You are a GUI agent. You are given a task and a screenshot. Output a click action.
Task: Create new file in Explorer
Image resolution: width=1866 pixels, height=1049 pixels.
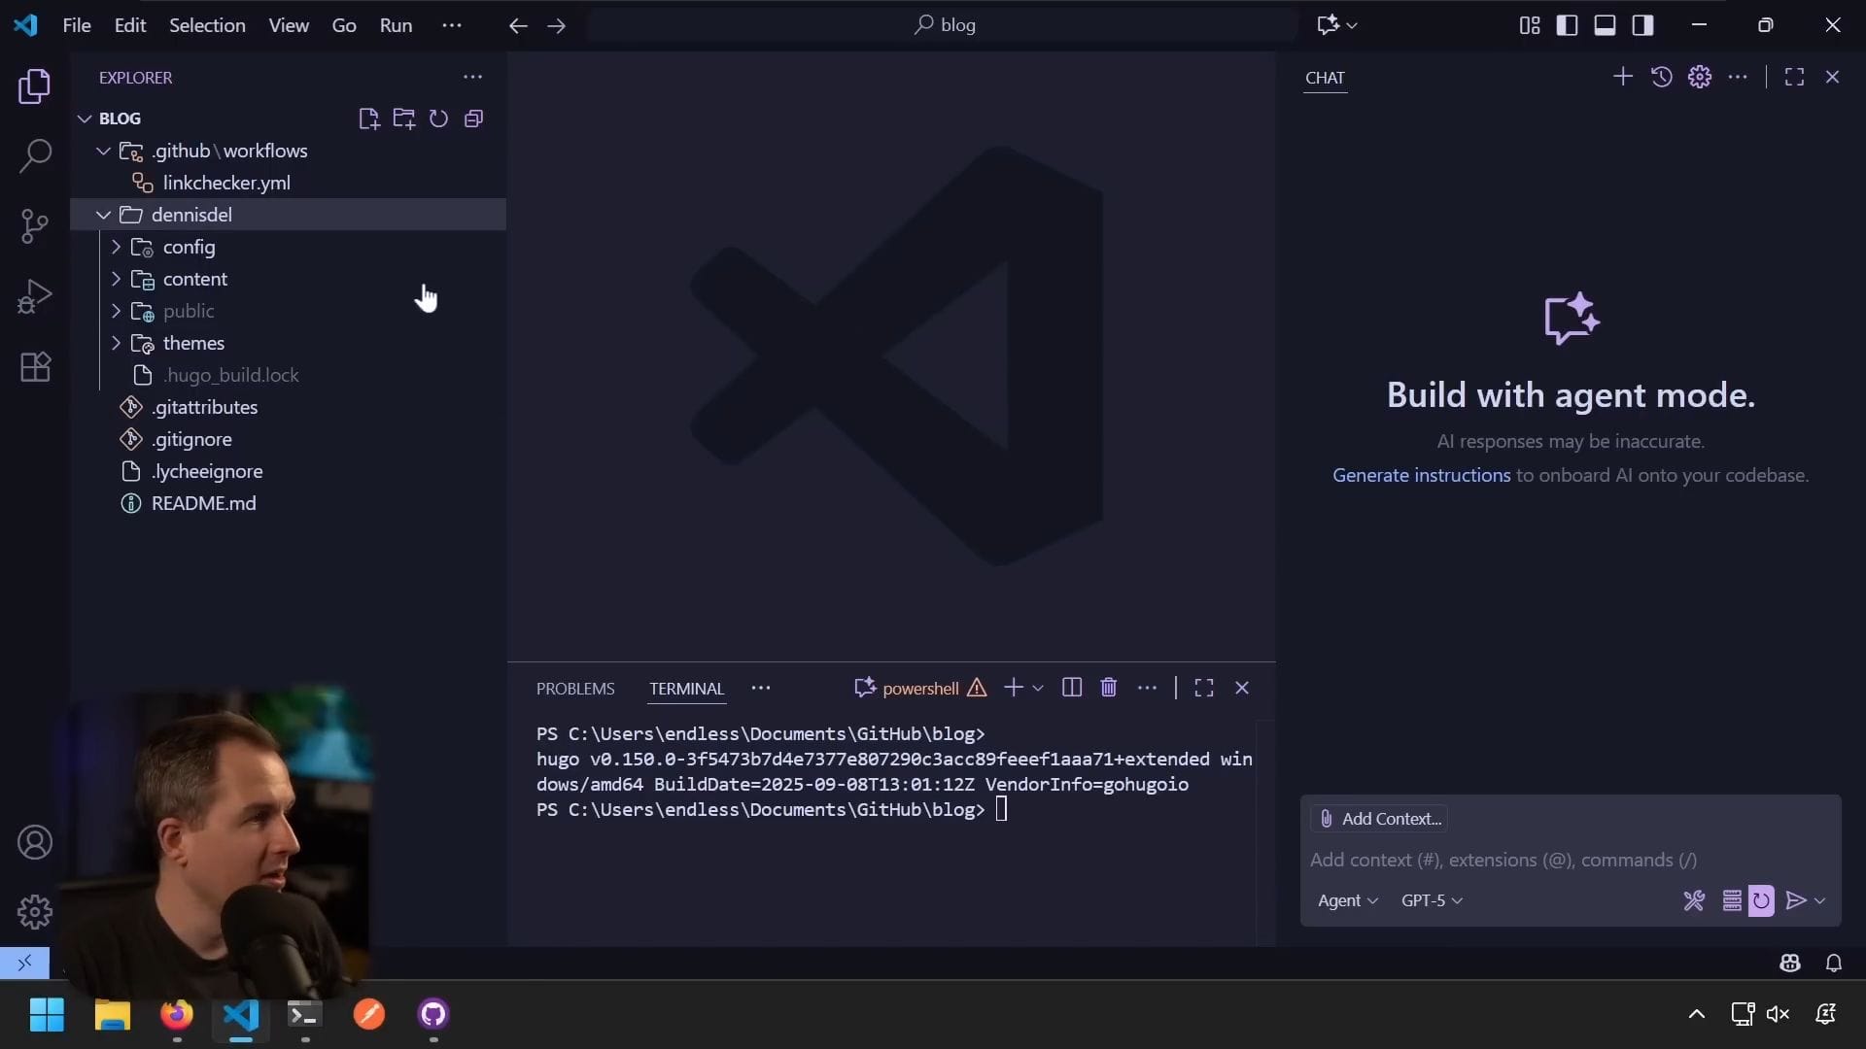(368, 118)
